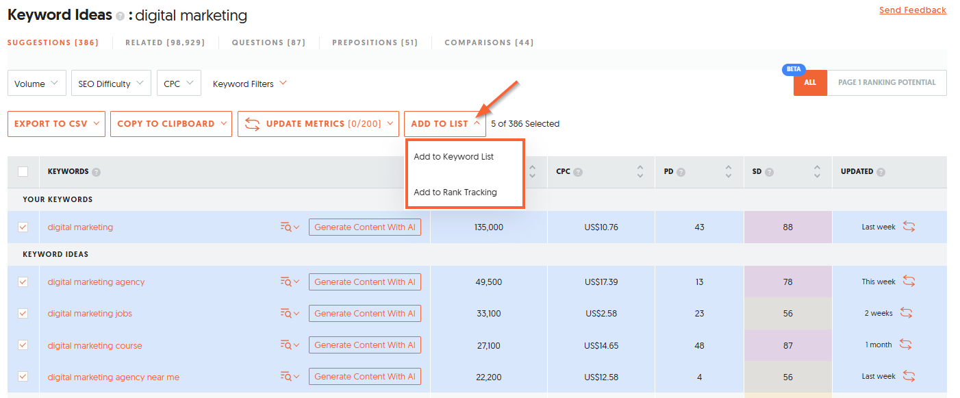Click help icon next to Keyword Ideas title
This screenshot has height=398, width=960.
pos(121,16)
